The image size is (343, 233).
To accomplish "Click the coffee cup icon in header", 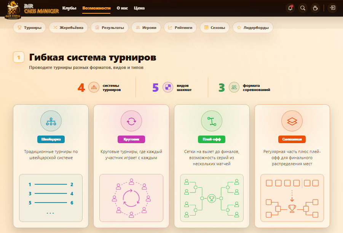I will [x=315, y=8].
